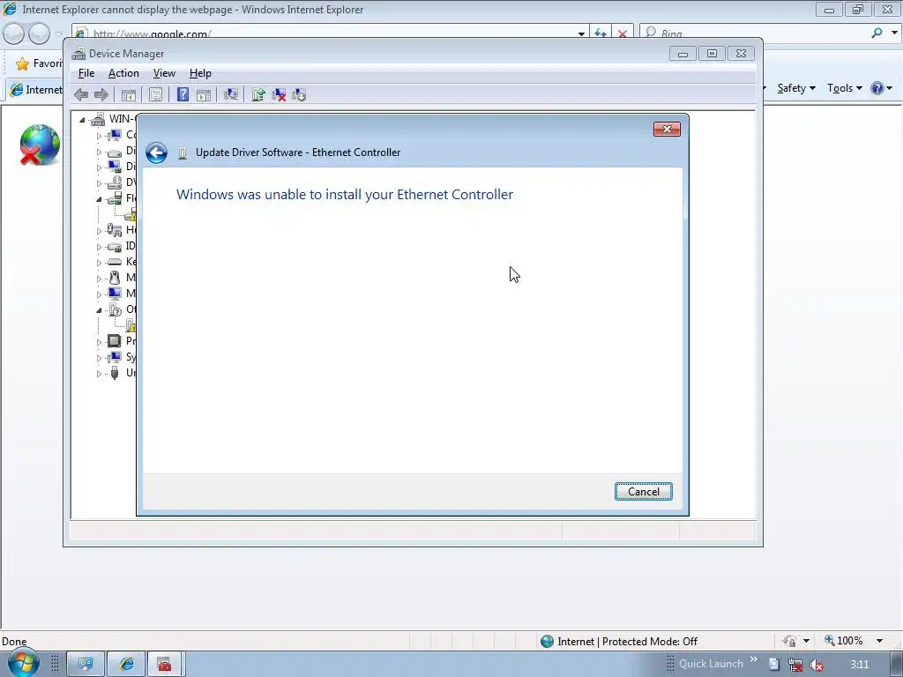This screenshot has width=903, height=677.
Task: Expand the IDE controllers category arrow
Action: coord(99,247)
